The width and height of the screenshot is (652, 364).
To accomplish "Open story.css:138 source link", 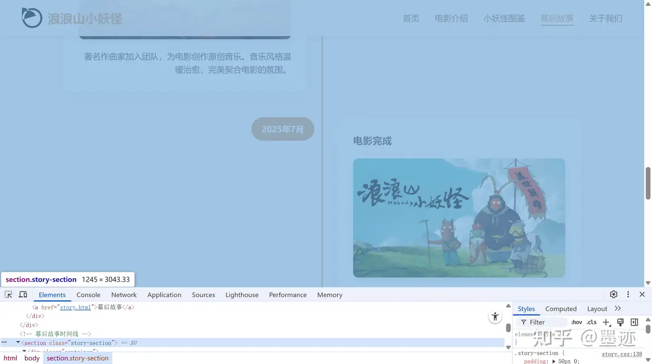I will 622,354.
